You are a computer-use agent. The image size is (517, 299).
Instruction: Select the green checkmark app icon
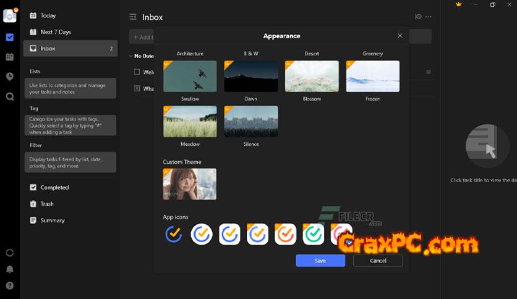coord(314,234)
